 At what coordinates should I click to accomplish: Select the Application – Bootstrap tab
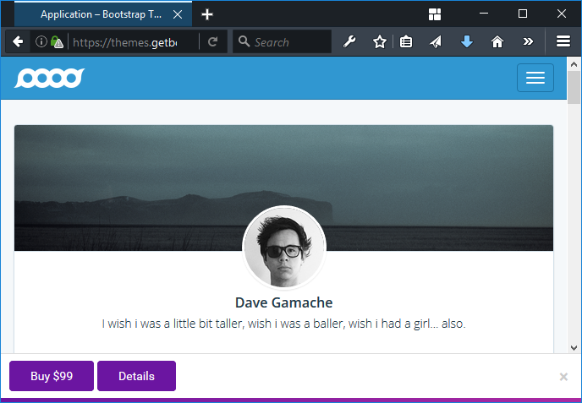(103, 14)
